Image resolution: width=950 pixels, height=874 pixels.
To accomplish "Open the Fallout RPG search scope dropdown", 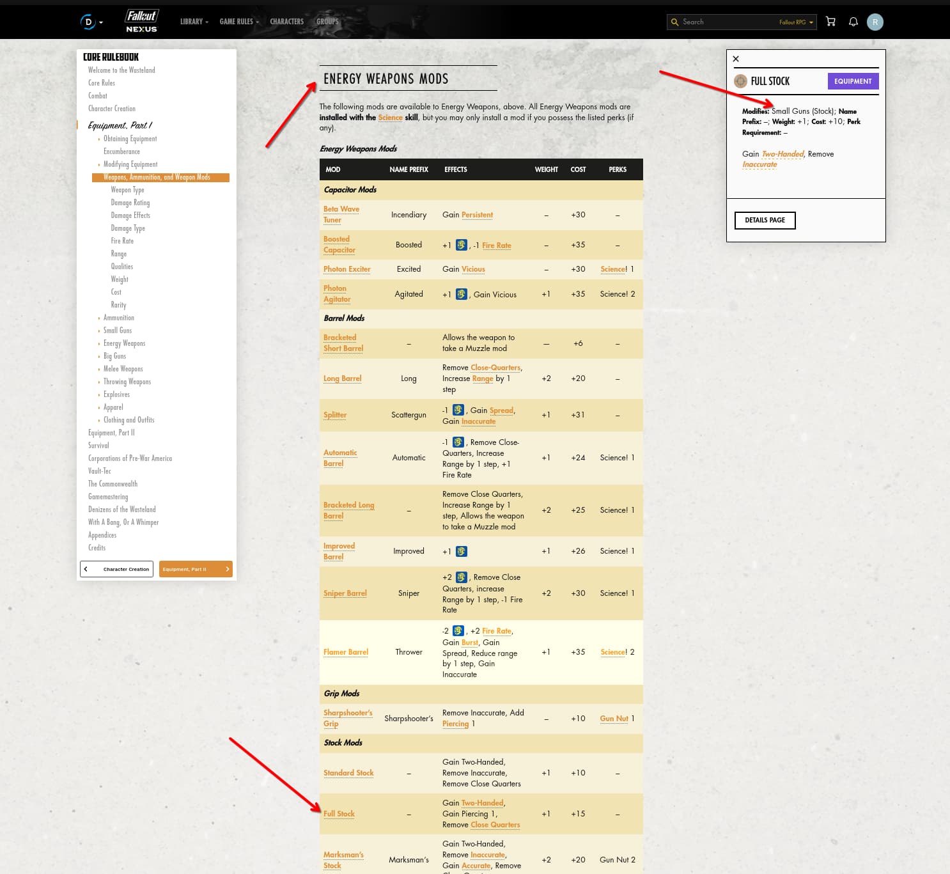I will [796, 22].
